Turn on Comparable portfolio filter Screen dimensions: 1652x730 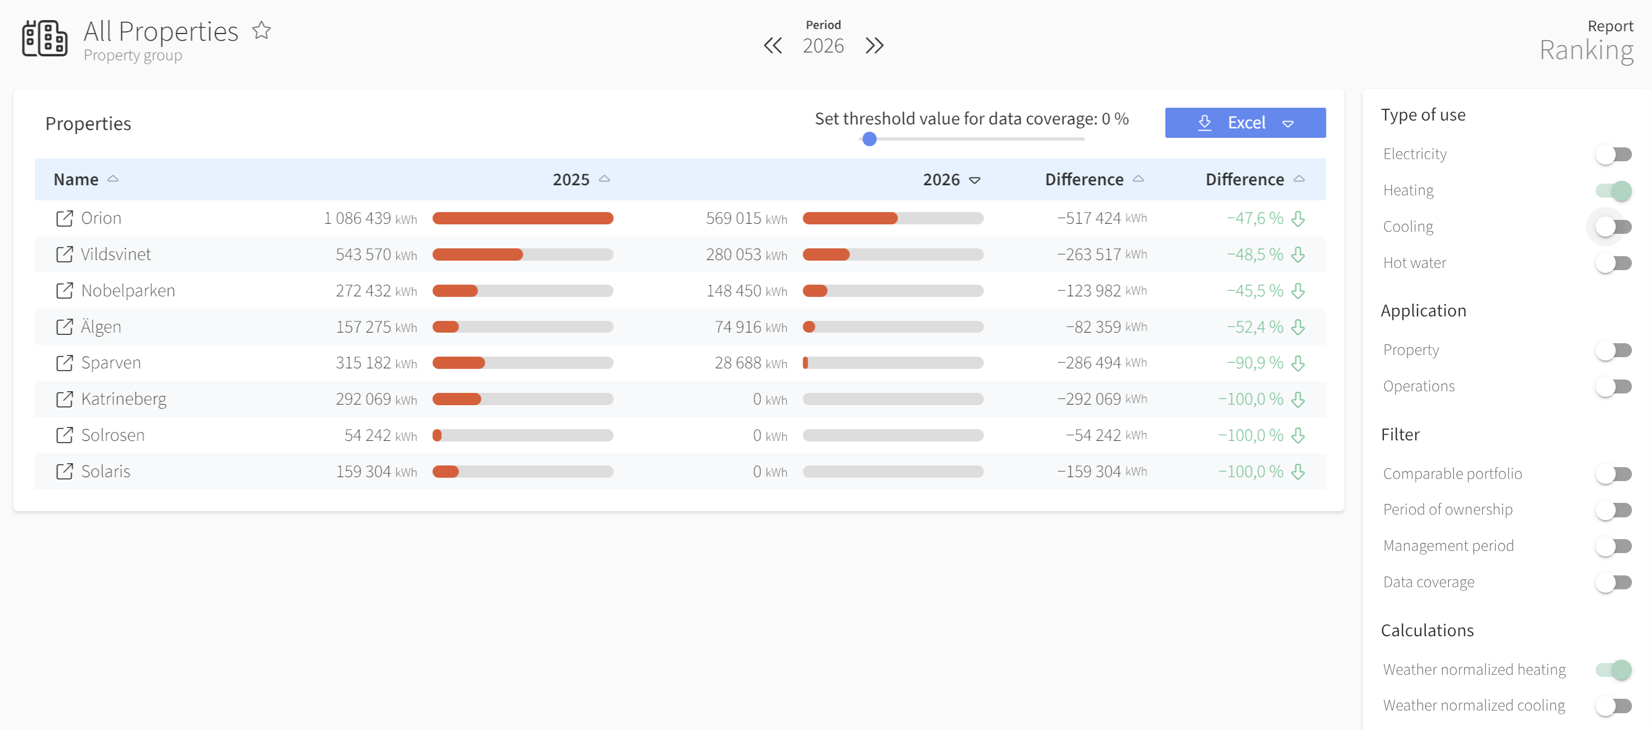[1613, 474]
